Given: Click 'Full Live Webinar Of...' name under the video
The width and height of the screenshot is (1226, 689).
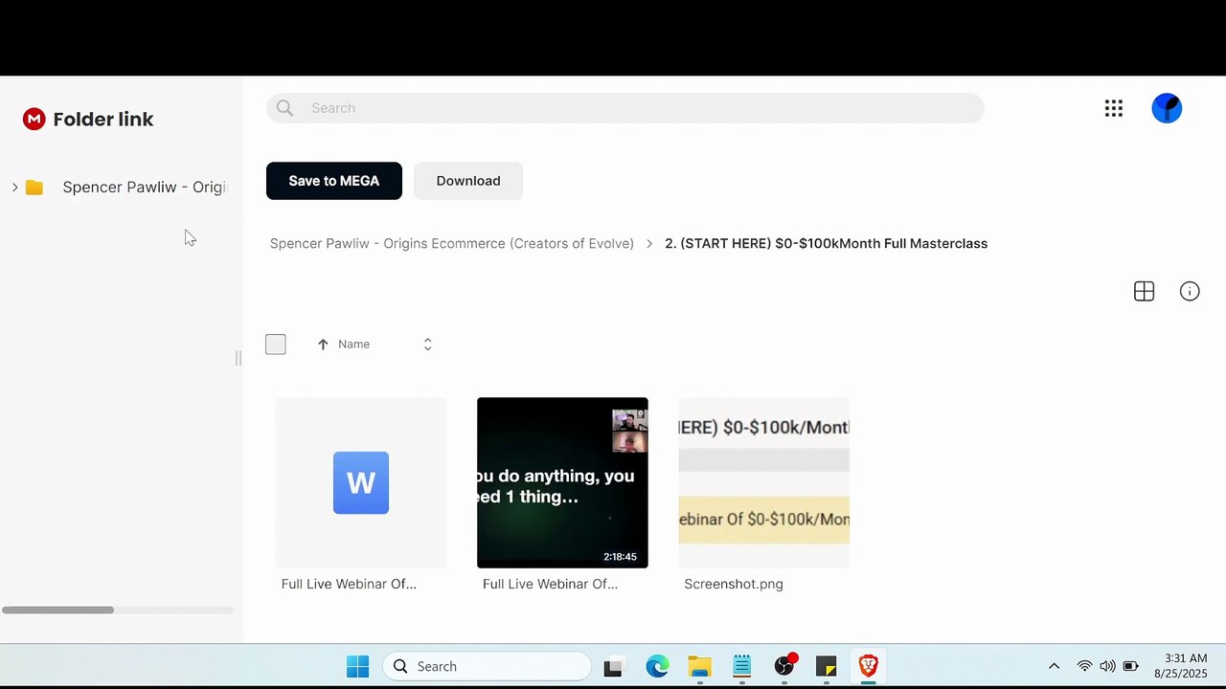Looking at the screenshot, I should point(550,584).
